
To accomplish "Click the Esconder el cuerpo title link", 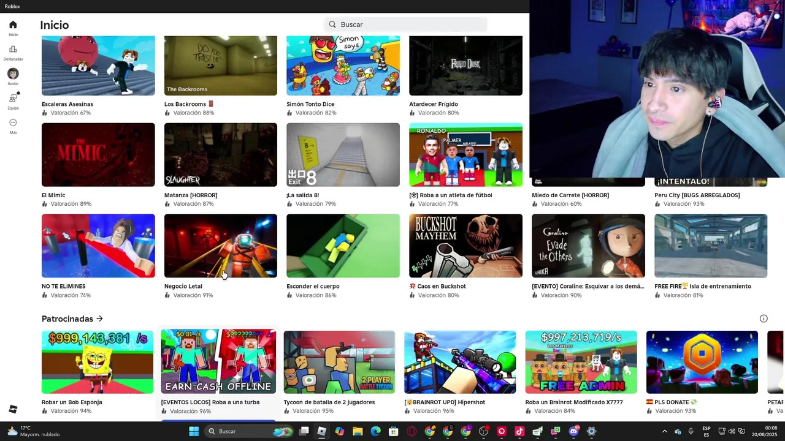I will 313,286.
